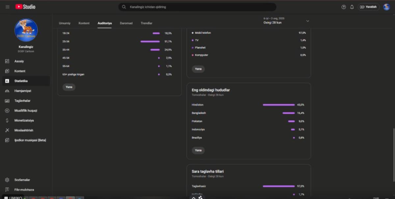
Task: Click the Hindiston region row
Action: (248, 105)
